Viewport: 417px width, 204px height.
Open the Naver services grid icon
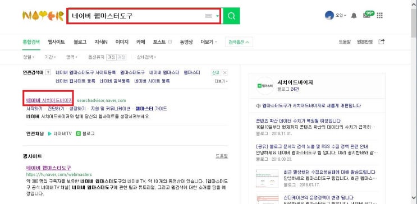[x=380, y=15]
